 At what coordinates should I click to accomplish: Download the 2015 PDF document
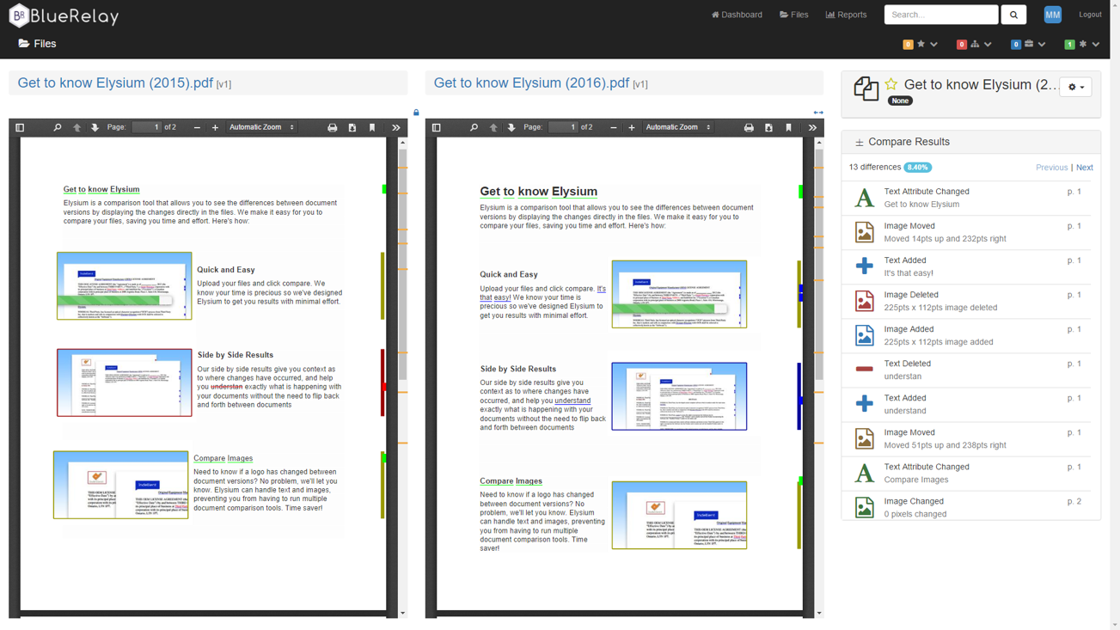pyautogui.click(x=352, y=128)
